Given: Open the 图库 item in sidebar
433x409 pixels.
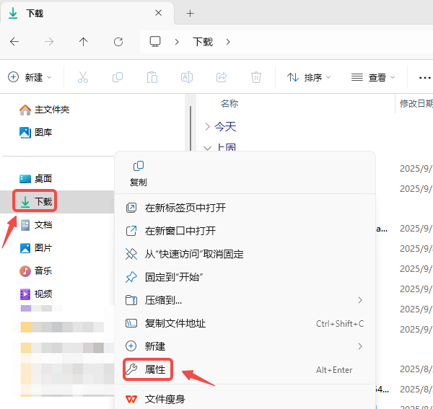Looking at the screenshot, I should (x=43, y=132).
